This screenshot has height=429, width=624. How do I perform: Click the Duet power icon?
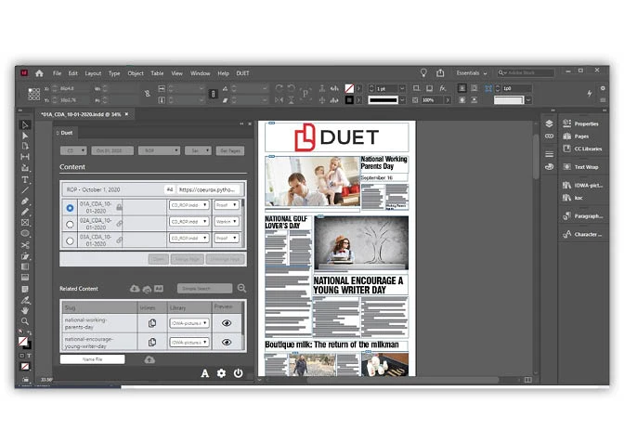pyautogui.click(x=238, y=373)
